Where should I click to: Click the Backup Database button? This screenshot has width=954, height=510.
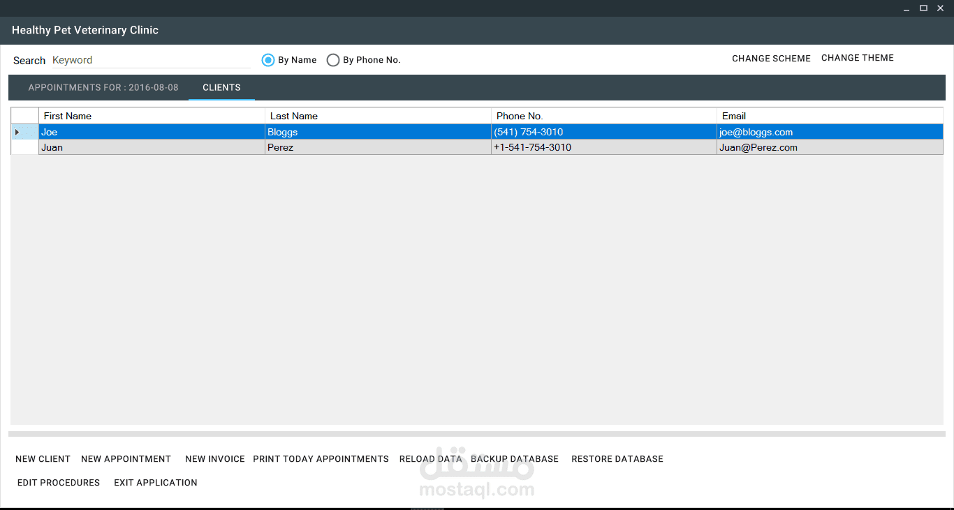pos(515,459)
